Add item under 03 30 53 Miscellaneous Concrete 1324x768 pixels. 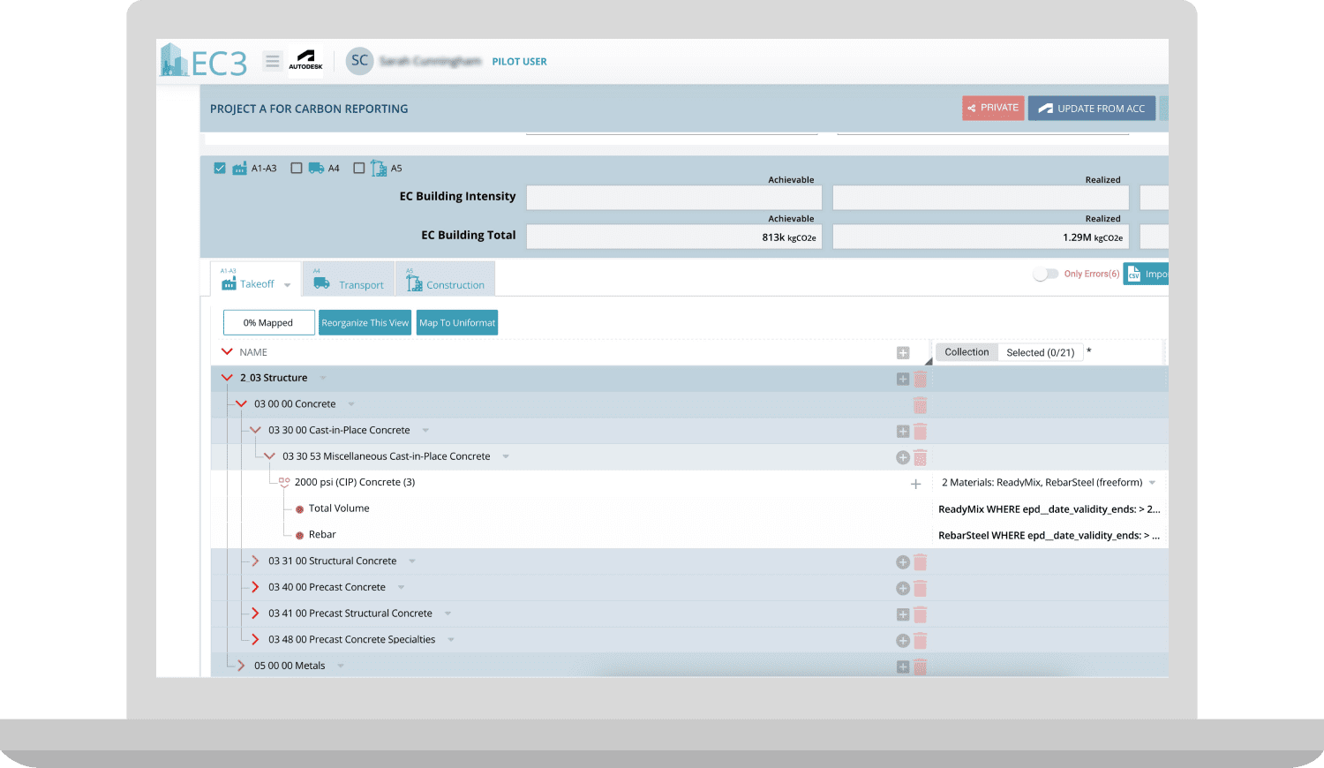(903, 457)
